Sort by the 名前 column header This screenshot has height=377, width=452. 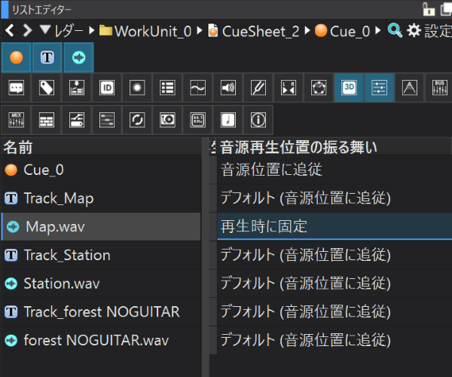(101, 147)
